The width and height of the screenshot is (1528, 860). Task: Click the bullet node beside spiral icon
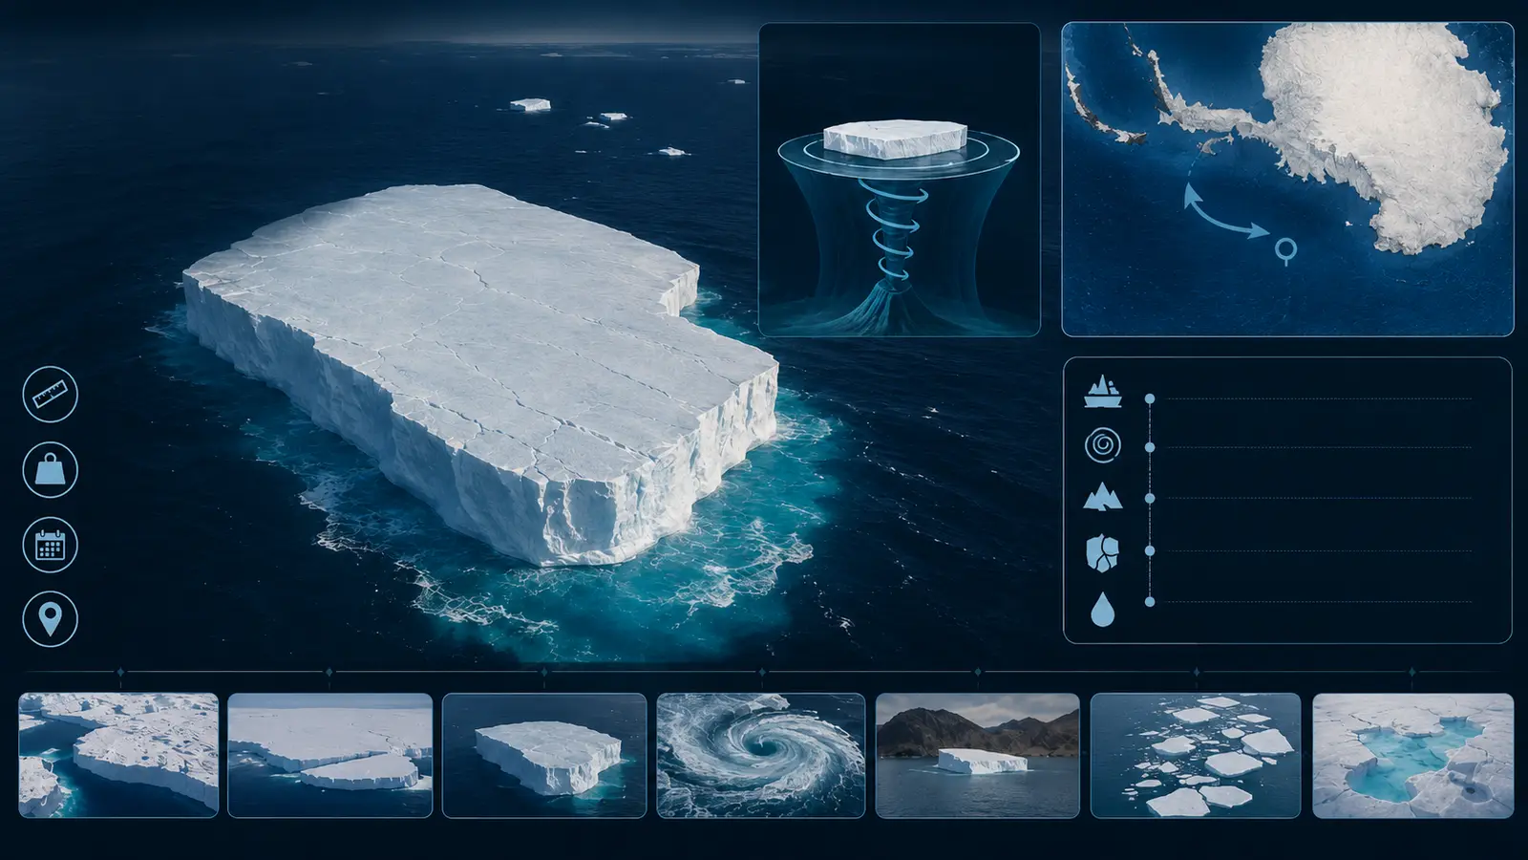(1150, 447)
